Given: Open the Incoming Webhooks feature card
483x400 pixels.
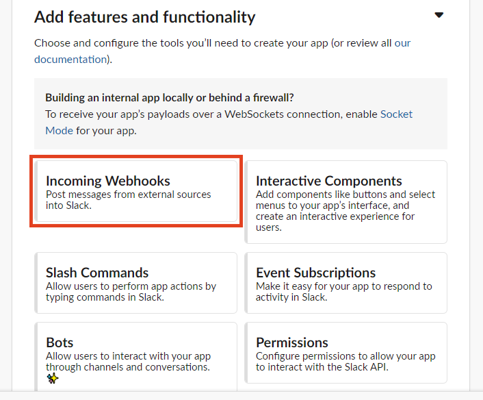Looking at the screenshot, I should pyautogui.click(x=136, y=191).
